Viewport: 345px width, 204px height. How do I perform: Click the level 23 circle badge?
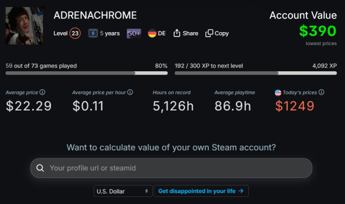click(x=75, y=33)
